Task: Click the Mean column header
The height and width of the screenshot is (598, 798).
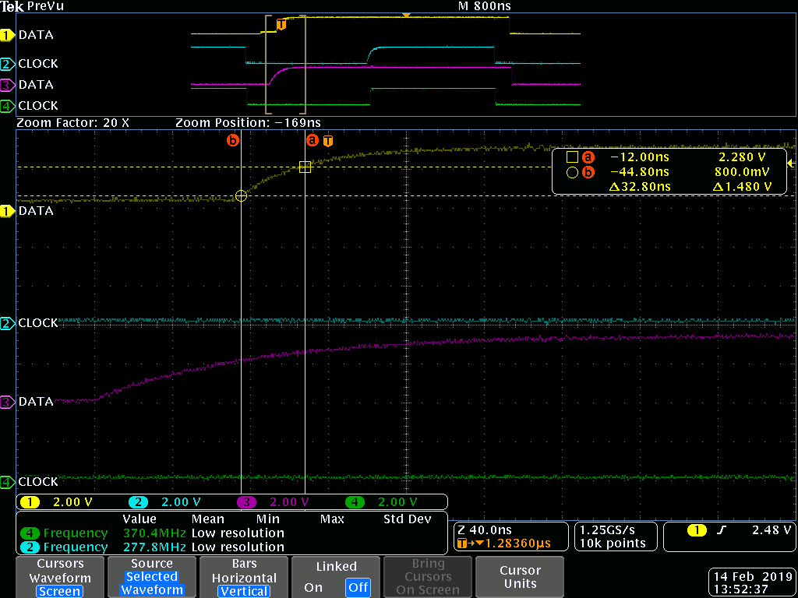Action: (x=207, y=519)
